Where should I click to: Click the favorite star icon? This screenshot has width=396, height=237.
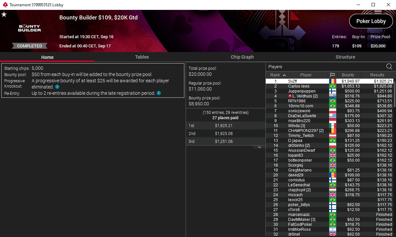(4, 14)
